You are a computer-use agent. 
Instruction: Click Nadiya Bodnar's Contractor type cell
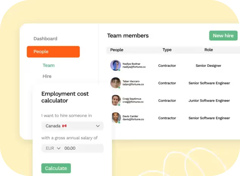(167, 66)
